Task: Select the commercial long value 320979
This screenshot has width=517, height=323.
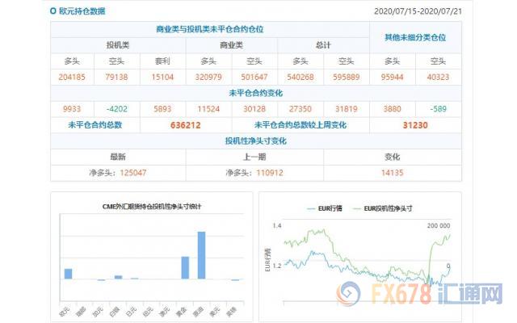Action: (x=208, y=78)
